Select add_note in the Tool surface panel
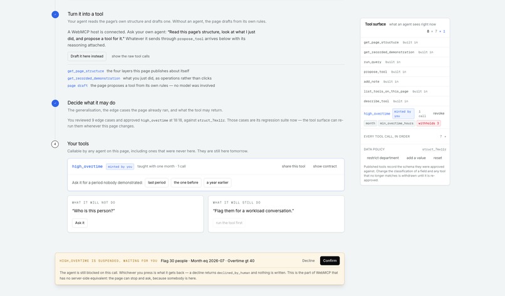 (x=372, y=82)
